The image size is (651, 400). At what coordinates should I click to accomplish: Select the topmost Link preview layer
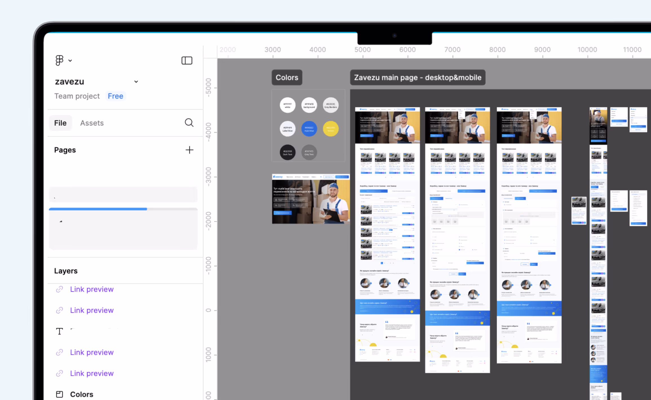[x=92, y=289]
